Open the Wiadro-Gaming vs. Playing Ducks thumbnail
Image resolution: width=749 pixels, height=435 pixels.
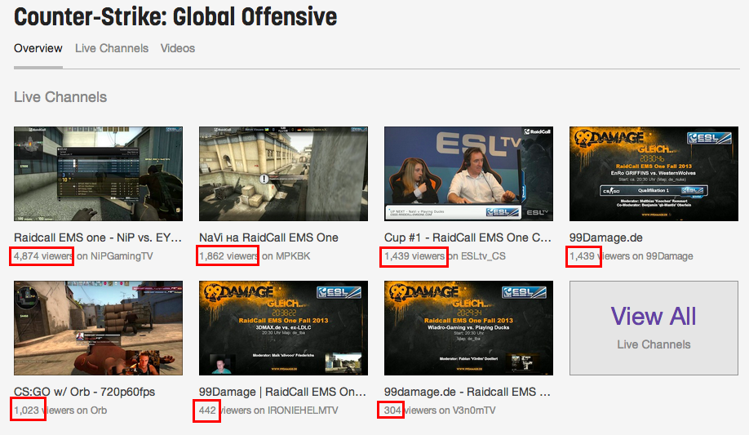pos(468,328)
